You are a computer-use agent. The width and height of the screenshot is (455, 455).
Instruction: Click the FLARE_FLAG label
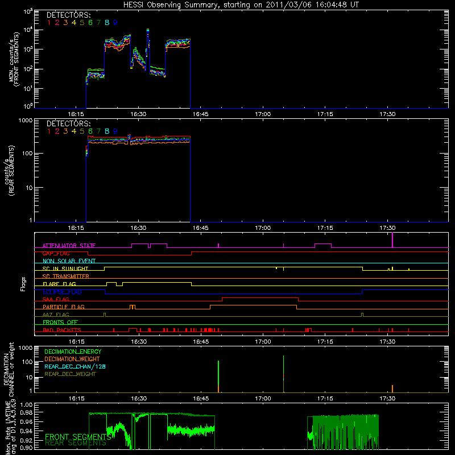coord(59,284)
